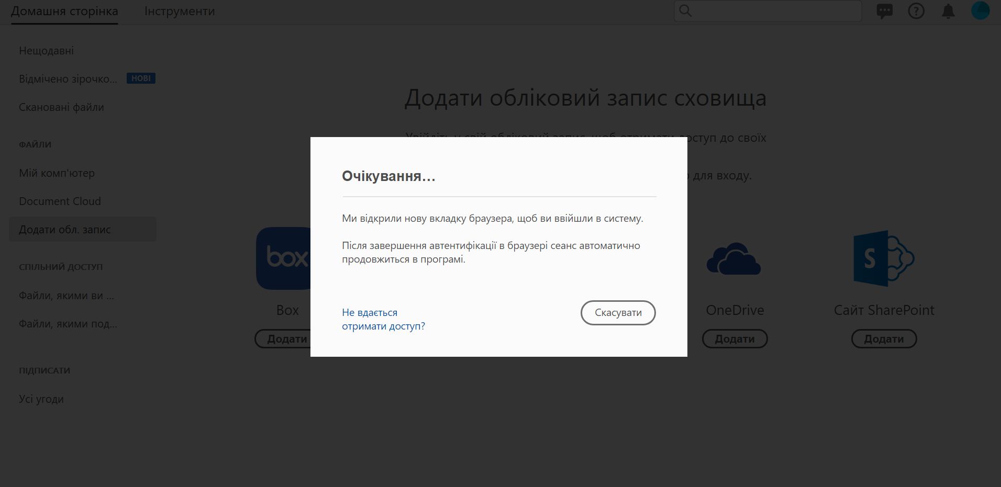Click the Додати button under Box
Viewport: 1001px width, 487px height.
click(283, 339)
